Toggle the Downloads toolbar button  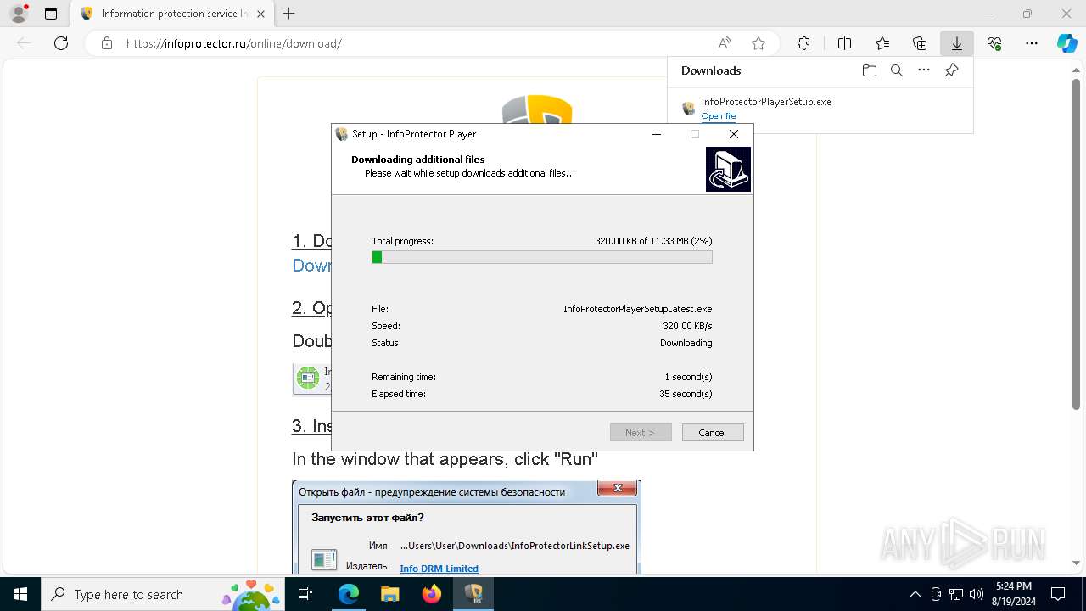[x=957, y=43]
